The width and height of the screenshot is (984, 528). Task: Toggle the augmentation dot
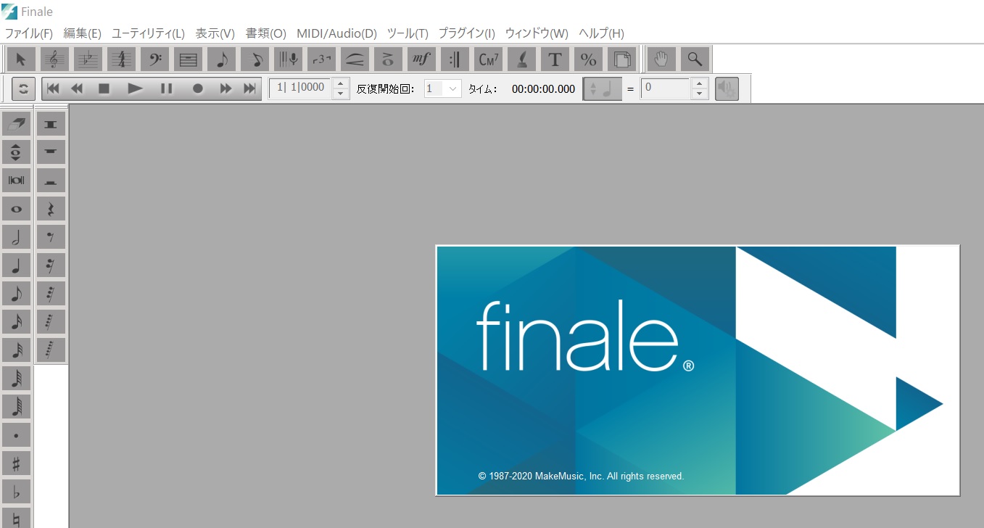click(x=16, y=435)
